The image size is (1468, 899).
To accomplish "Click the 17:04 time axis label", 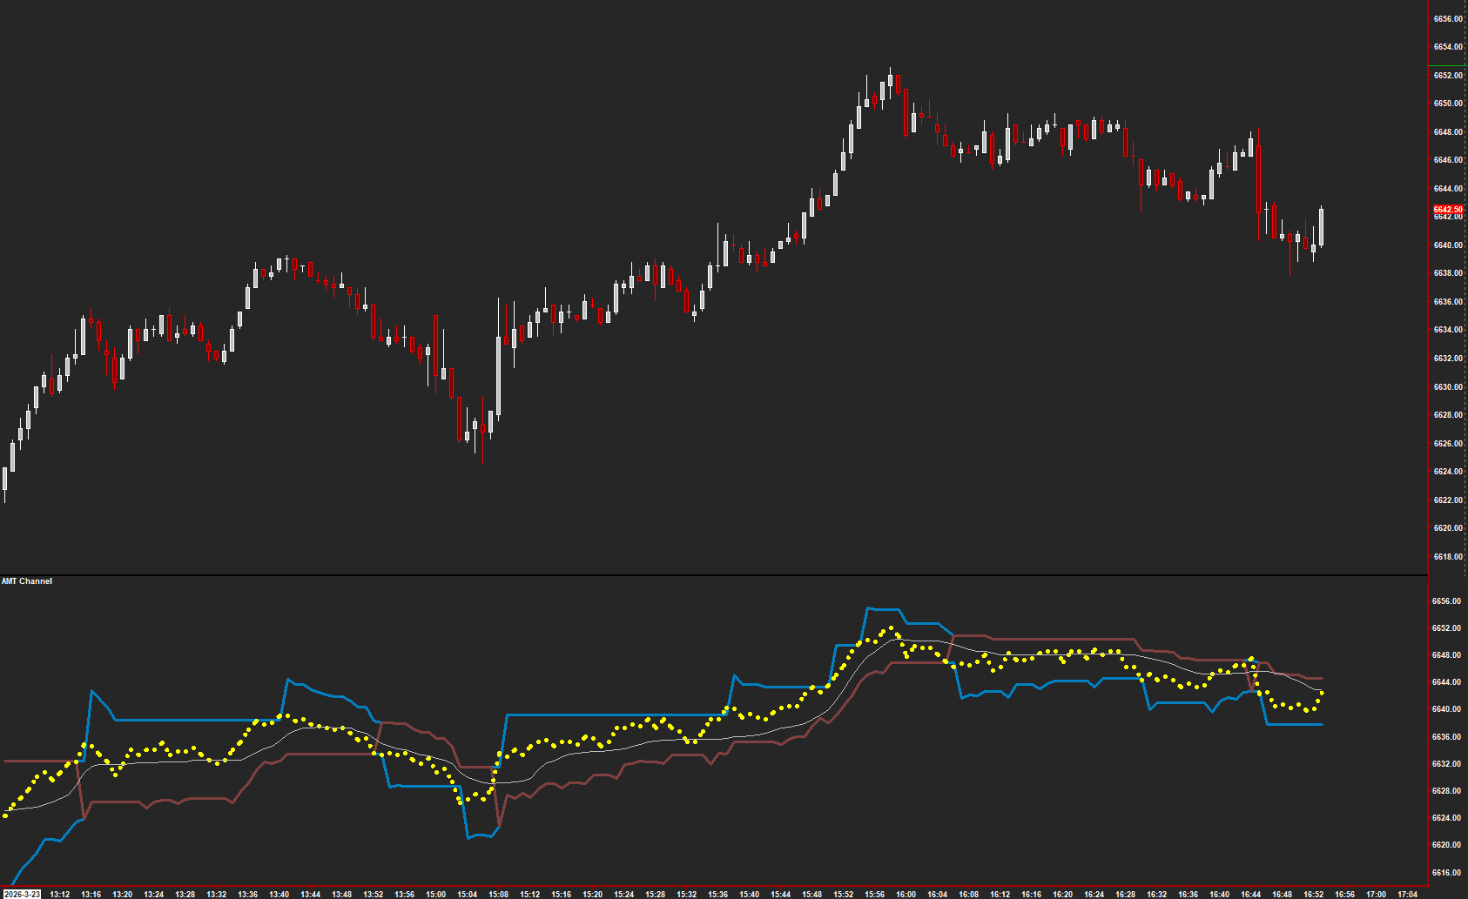I will pyautogui.click(x=1407, y=894).
